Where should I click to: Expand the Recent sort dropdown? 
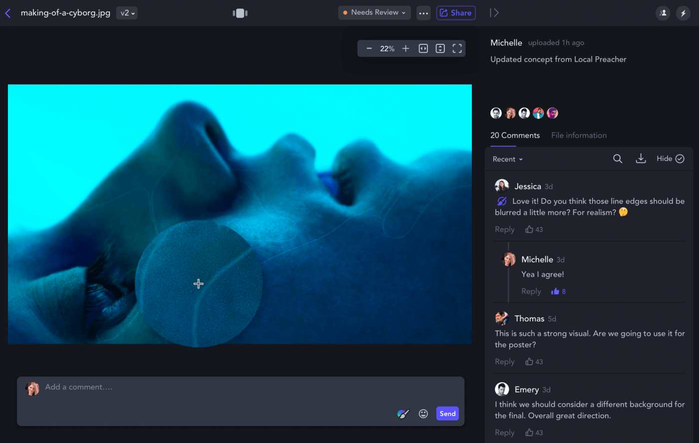507,159
